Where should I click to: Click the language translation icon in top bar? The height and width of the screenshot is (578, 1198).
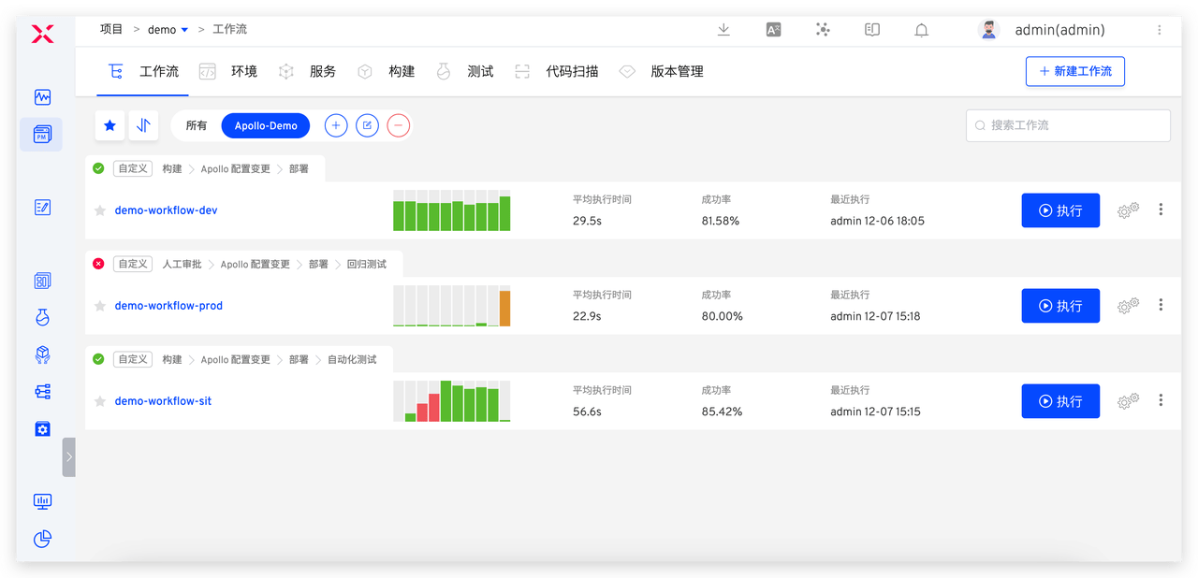click(773, 29)
